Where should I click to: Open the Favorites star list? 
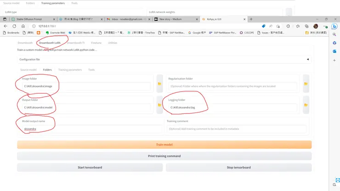(x=298, y=26)
